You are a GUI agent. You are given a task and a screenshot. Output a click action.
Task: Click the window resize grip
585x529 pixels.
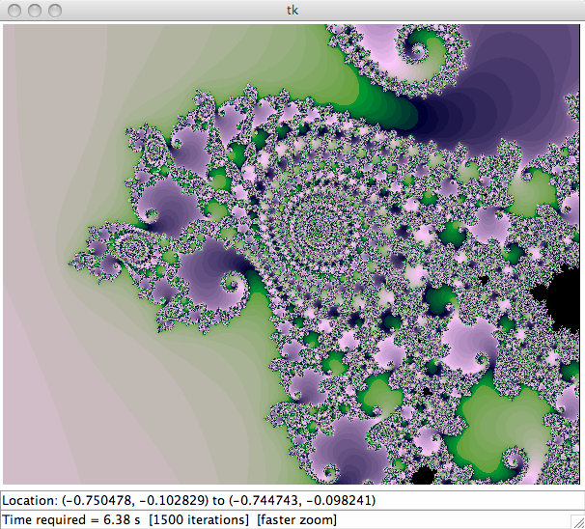coord(577,521)
